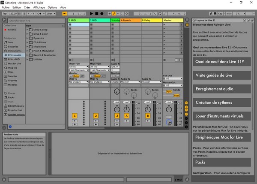Open the Affichage menu
The image size is (257, 184).
coord(39,7)
